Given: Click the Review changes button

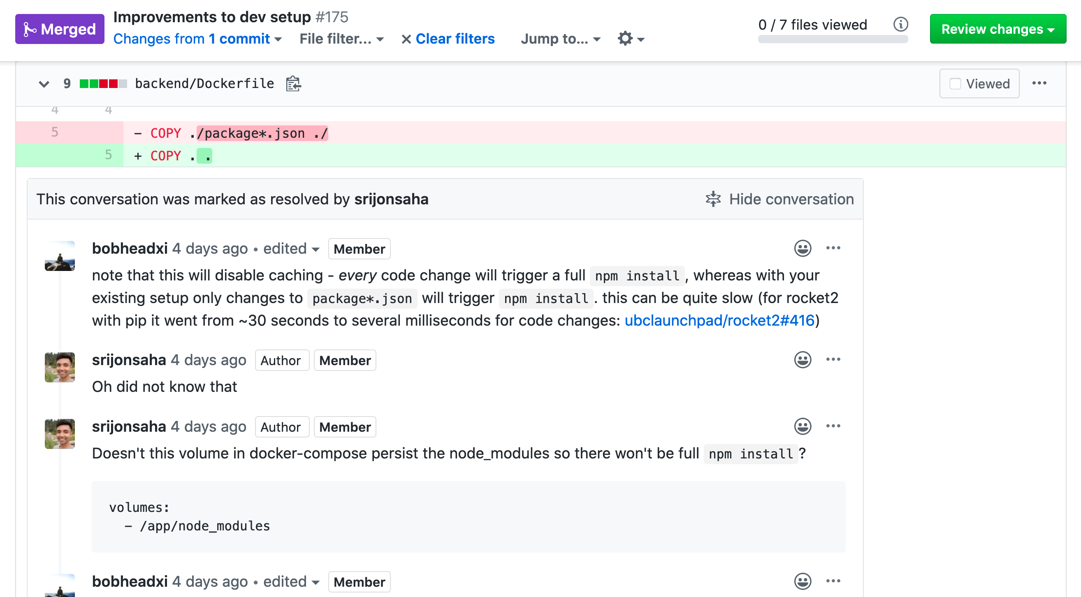Looking at the screenshot, I should [996, 30].
